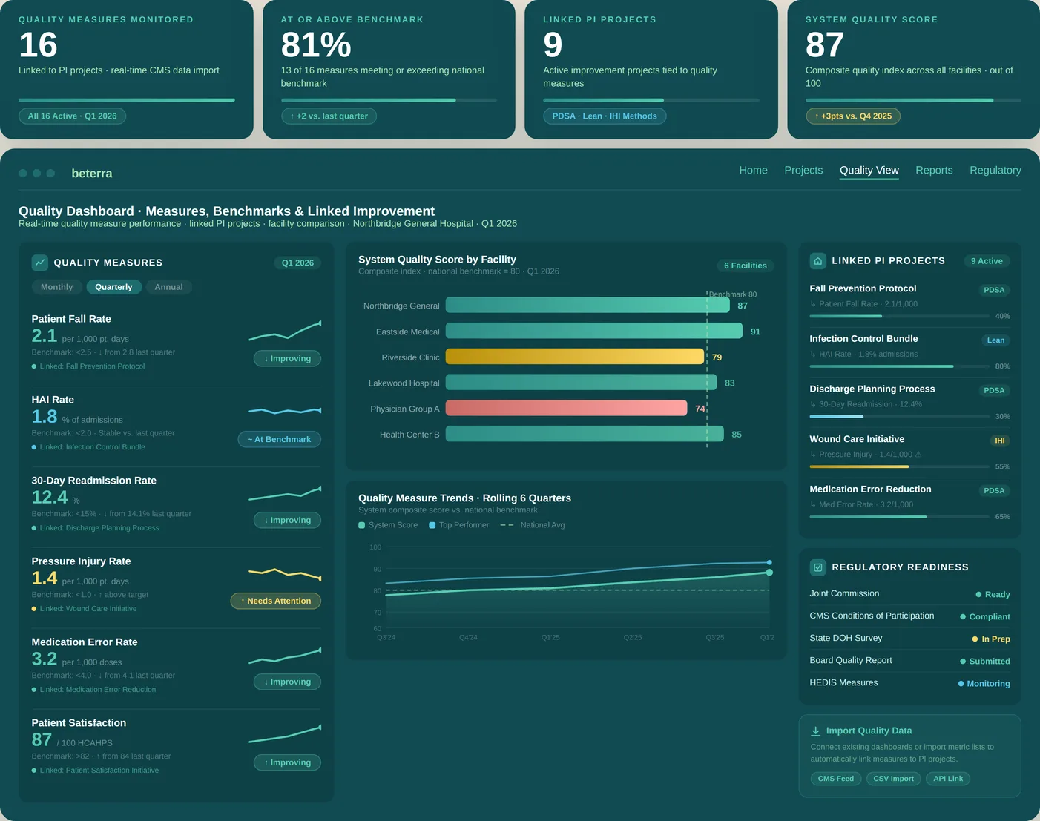Image resolution: width=1040 pixels, height=821 pixels.
Task: Click the home icon next to Linked PI Projects
Action: [817, 260]
